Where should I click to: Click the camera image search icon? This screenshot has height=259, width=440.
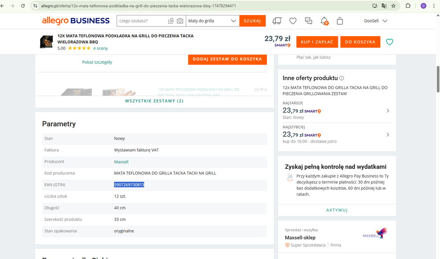click(180, 21)
